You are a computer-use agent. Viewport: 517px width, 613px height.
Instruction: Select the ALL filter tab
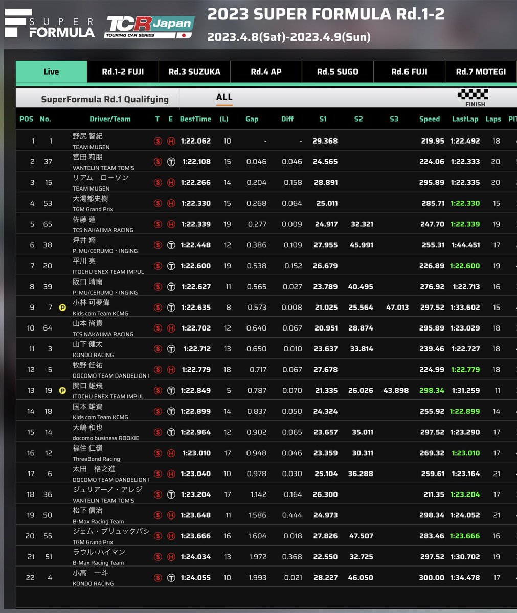(x=224, y=97)
